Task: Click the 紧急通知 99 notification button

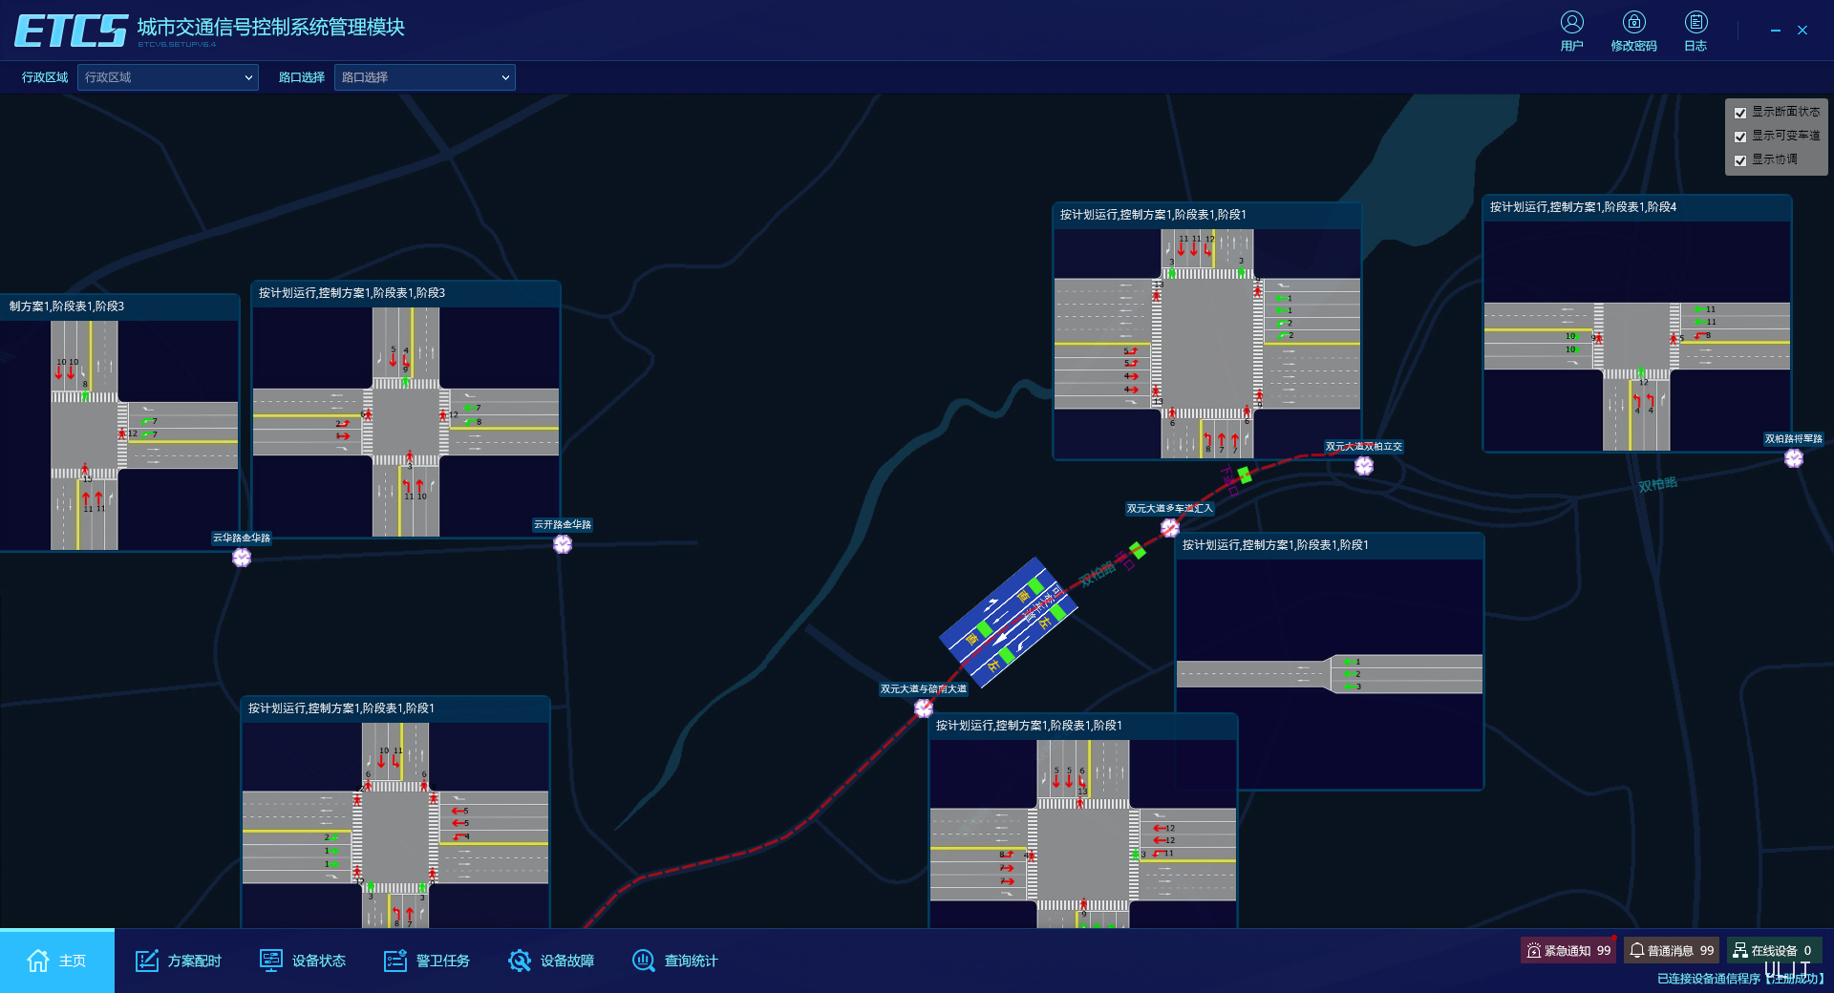Action: [x=1567, y=950]
